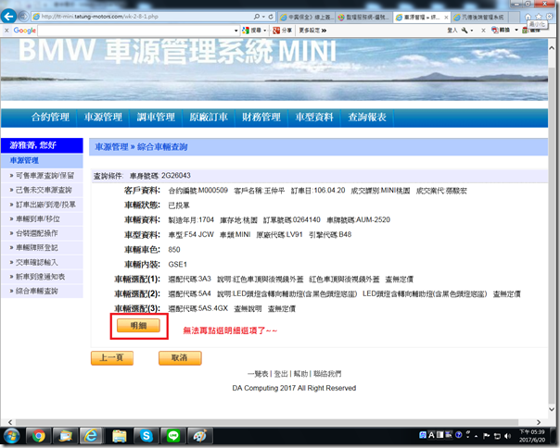The image size is (560, 448).
Task: Switch to the fourth tab 管理系統
Action: point(479,17)
